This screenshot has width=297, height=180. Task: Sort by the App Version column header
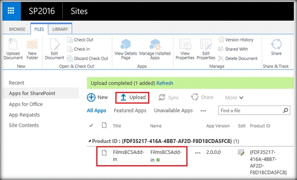(x=218, y=126)
